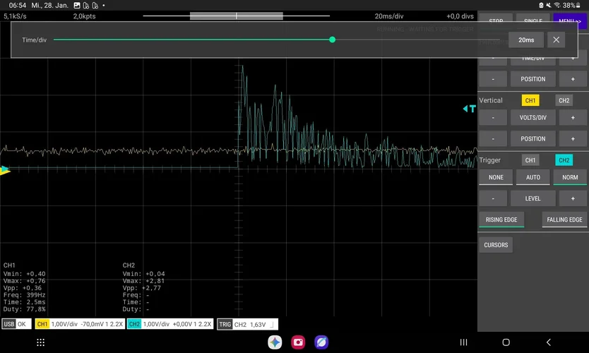589x353 pixels.
Task: Set trigger source to CH1
Action: tap(530, 160)
